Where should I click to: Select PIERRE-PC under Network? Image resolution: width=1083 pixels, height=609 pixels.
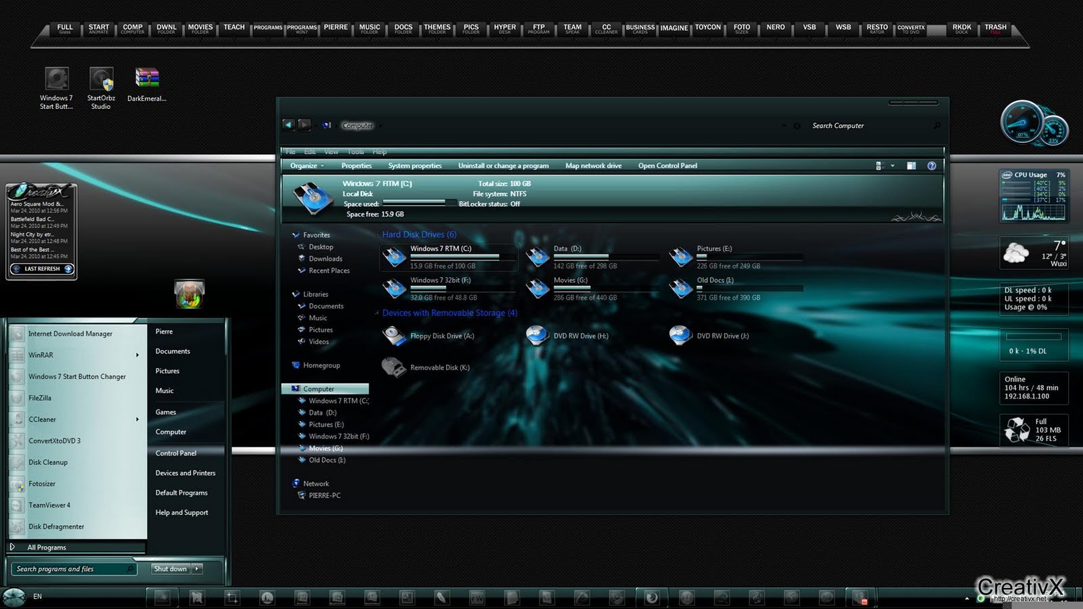pos(324,495)
